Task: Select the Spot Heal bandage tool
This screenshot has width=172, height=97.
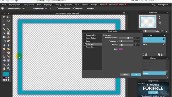Action: point(8,57)
